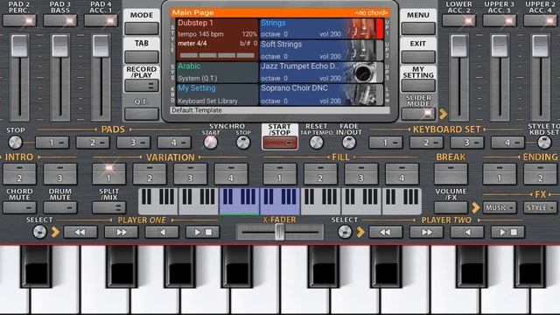Rewind Player One track
560x315 pixels.
point(80,232)
